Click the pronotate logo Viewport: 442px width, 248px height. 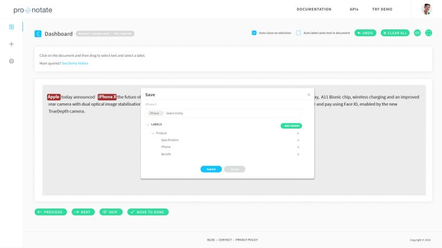(33, 10)
